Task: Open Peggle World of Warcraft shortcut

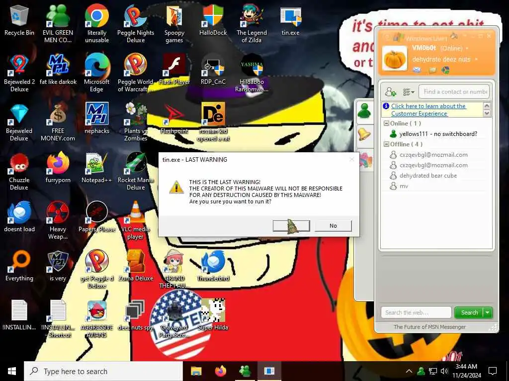Action: (x=136, y=73)
